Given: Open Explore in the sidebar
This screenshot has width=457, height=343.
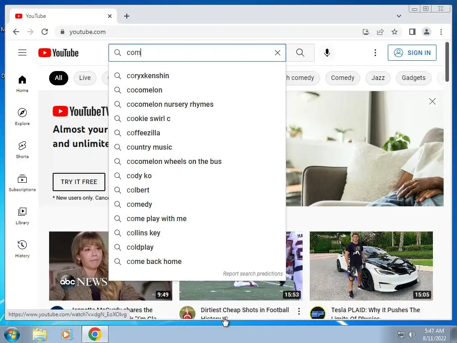Looking at the screenshot, I should click(x=22, y=117).
